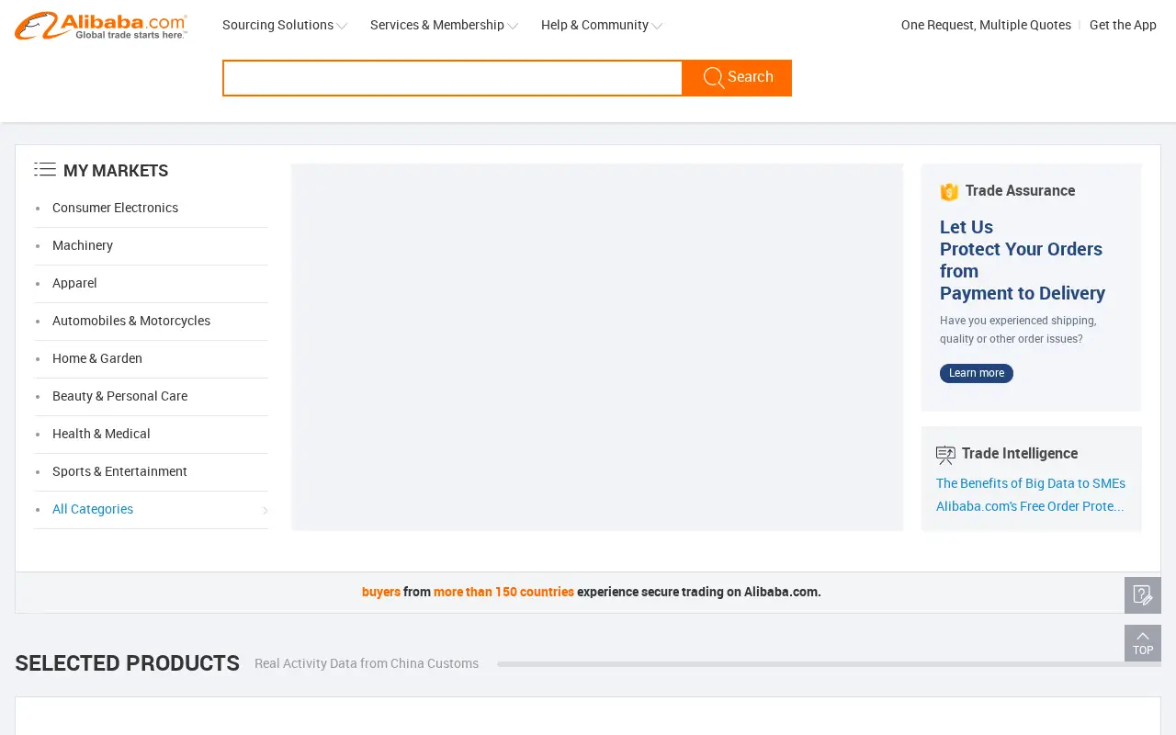Screen dimensions: 1176x735
Task: Click the Trade Intelligence heading
Action: (x=1020, y=454)
